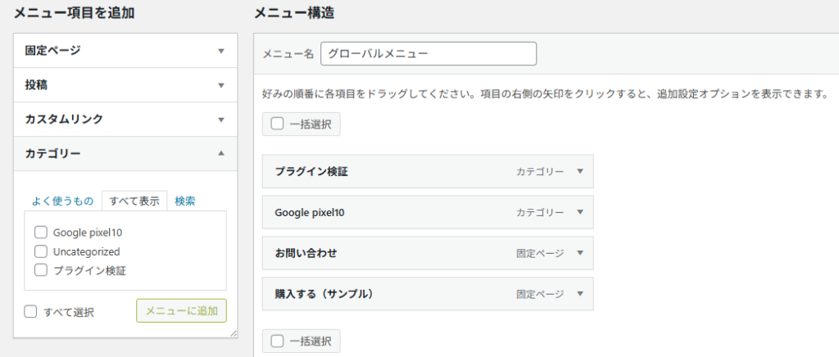Check the Google pixel10 category checkbox
Screen dimensions: 839x357
coord(41,233)
